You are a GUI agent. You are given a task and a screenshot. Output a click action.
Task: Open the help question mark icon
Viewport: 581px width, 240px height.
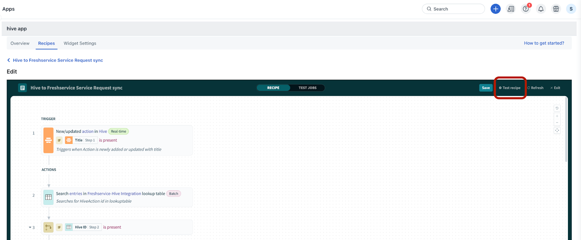pyautogui.click(x=525, y=9)
